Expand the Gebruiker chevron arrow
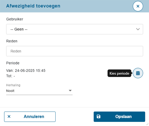The image size is (149, 126). point(138,29)
